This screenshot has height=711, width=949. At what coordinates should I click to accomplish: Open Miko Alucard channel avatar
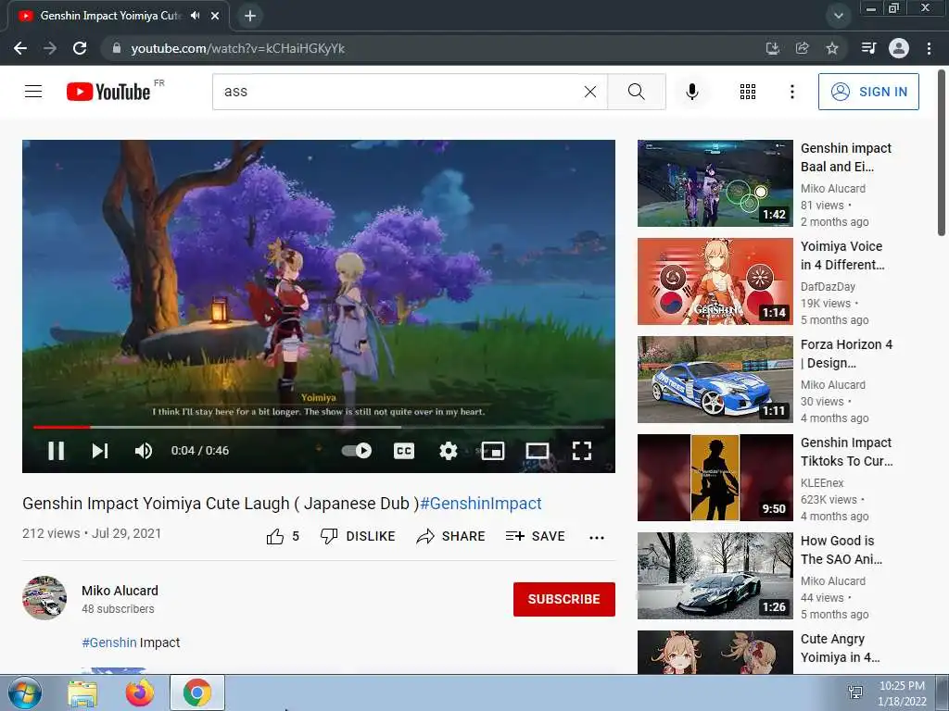tap(44, 598)
